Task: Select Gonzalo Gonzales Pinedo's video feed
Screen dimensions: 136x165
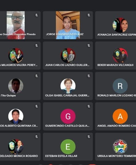Action: [16, 25]
